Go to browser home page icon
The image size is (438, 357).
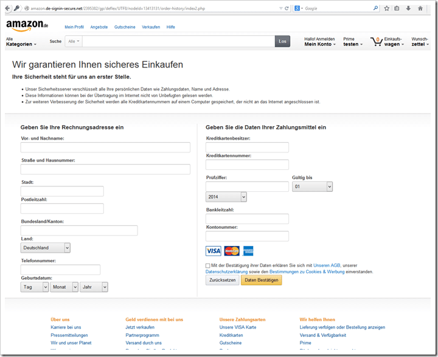tap(420, 8)
